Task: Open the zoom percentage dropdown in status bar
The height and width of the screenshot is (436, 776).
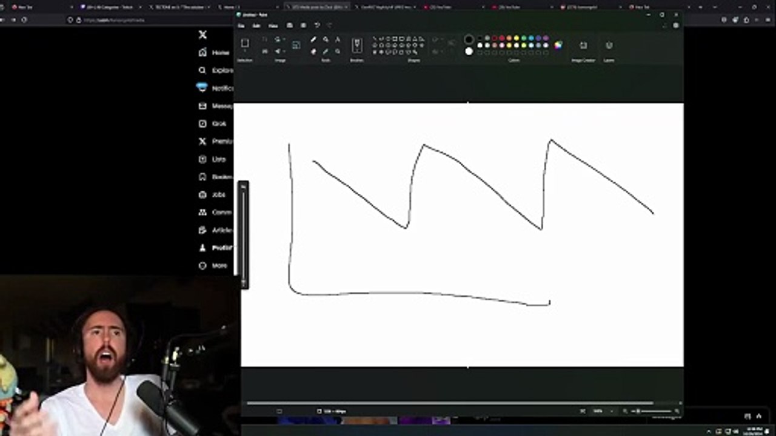Action: [612, 411]
